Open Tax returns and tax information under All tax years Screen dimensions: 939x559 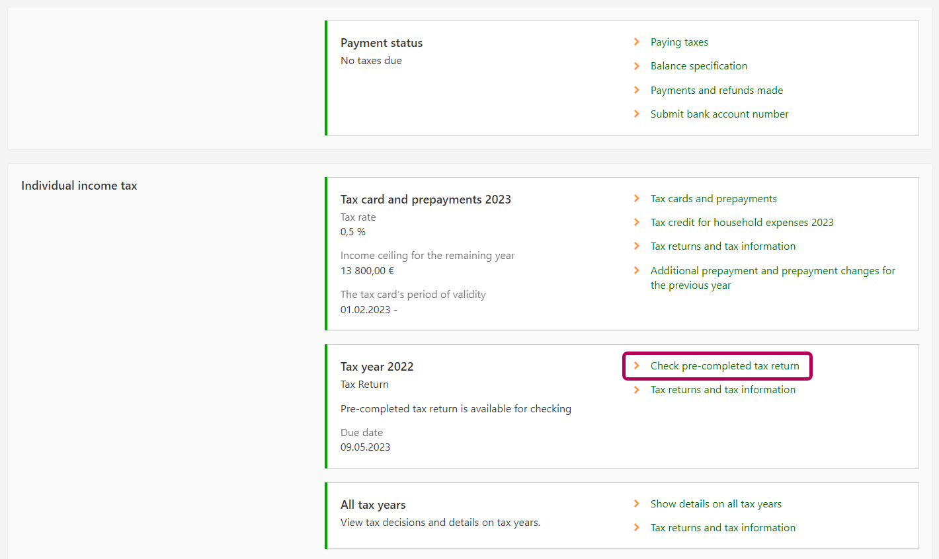(x=723, y=528)
